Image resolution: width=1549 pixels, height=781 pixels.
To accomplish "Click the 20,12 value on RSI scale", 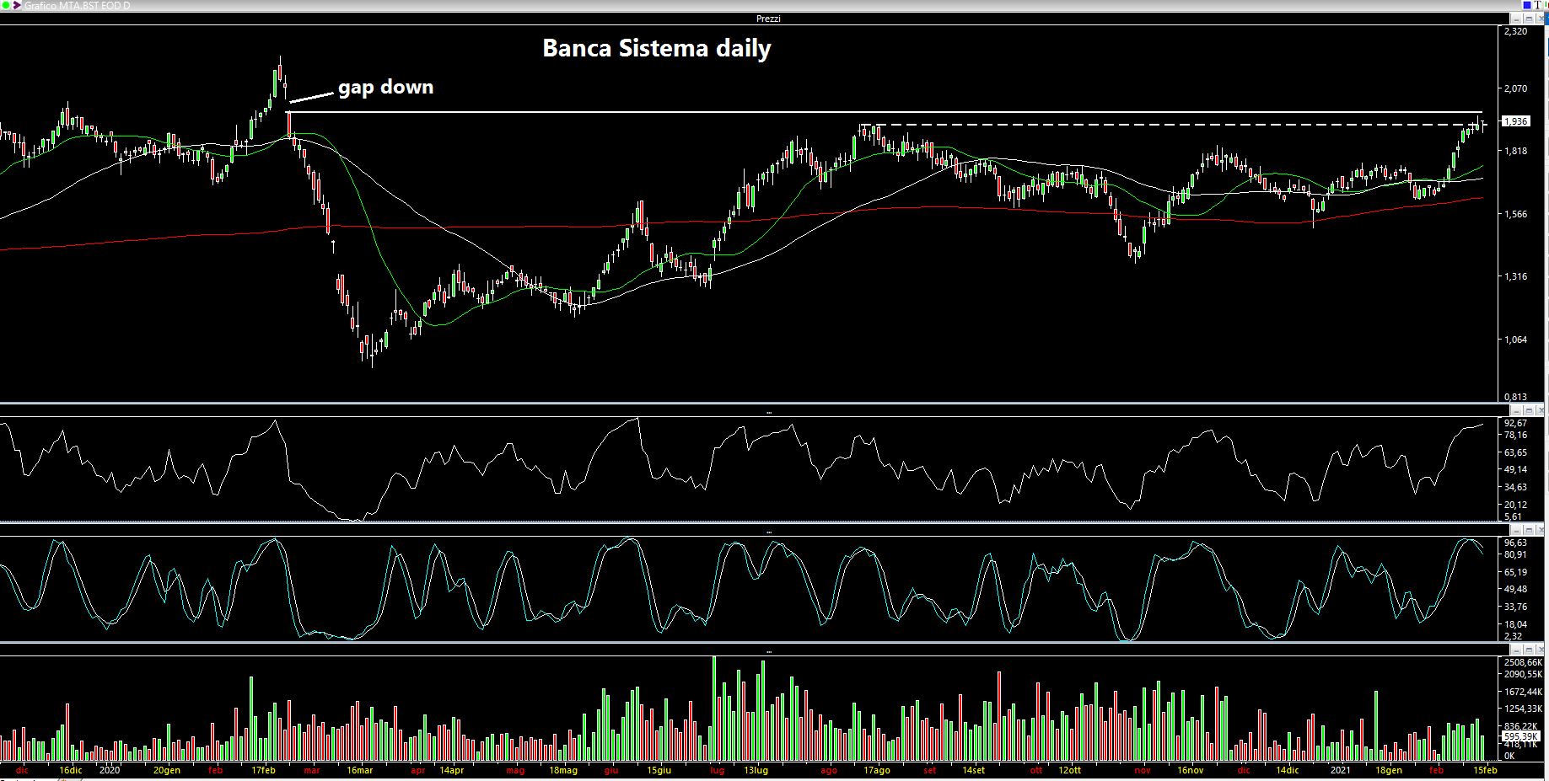I will (x=1515, y=505).
